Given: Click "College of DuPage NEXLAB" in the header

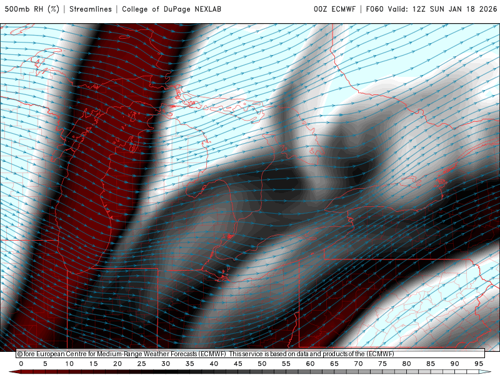Looking at the screenshot, I should tap(171, 9).
